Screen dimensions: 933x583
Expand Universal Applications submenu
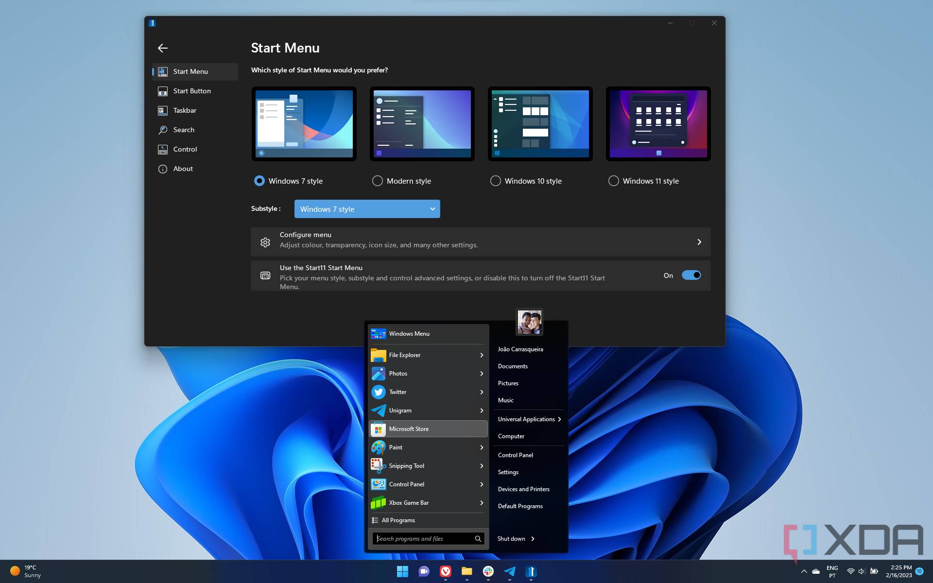coord(530,419)
